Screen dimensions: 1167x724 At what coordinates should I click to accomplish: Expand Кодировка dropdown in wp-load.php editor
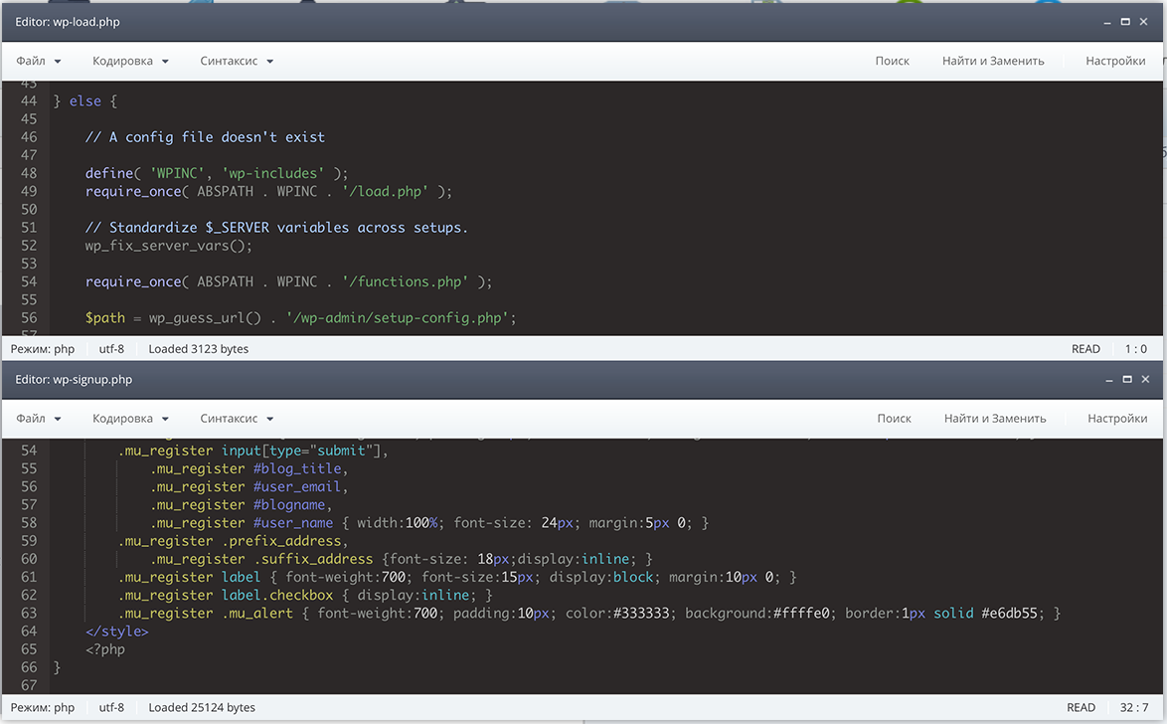(x=130, y=61)
